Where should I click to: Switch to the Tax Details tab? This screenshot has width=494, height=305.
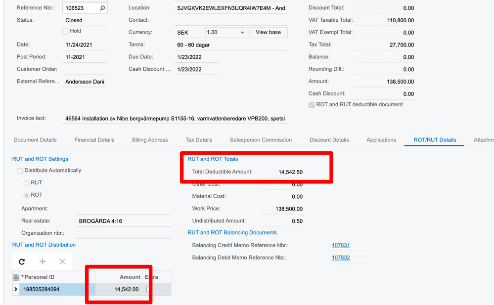[199, 140]
